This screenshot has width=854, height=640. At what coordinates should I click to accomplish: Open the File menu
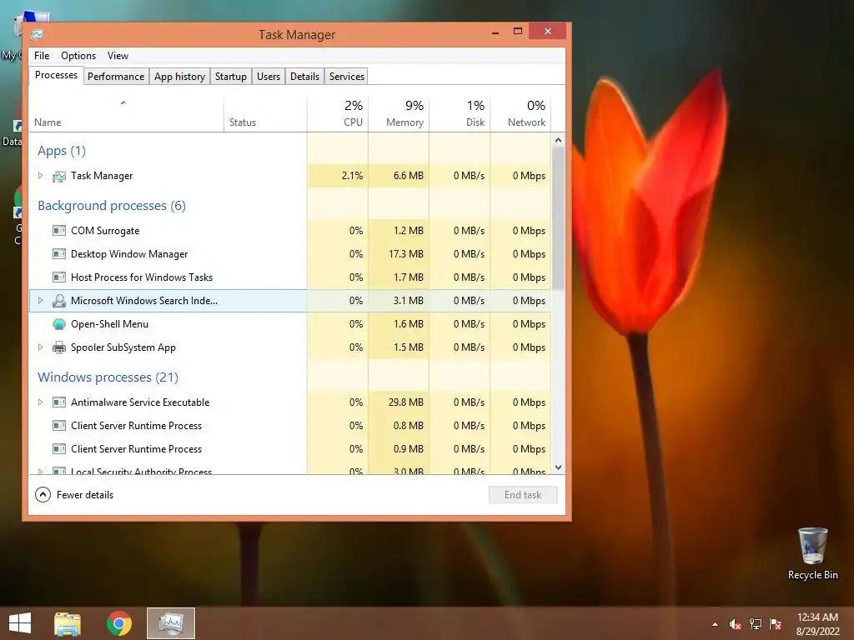click(42, 56)
